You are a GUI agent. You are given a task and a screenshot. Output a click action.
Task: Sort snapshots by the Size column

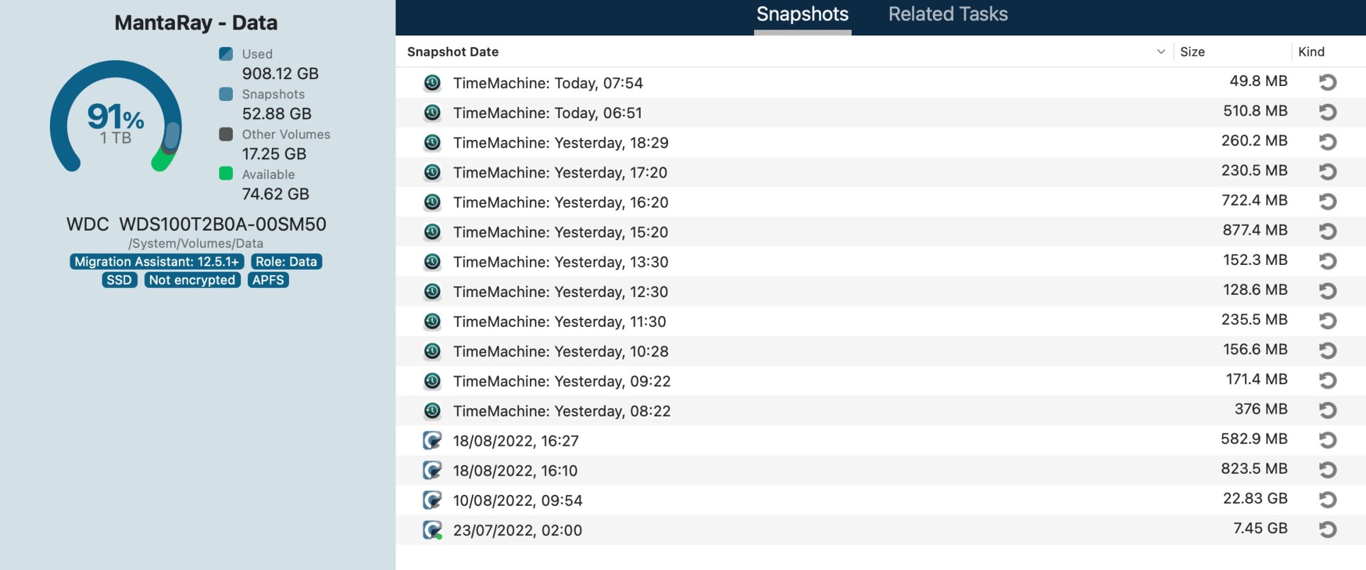1192,52
